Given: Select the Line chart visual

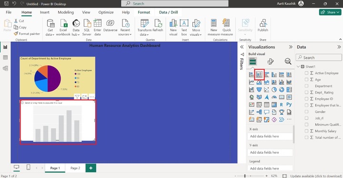Looking at the screenshot, I should pos(252,82).
